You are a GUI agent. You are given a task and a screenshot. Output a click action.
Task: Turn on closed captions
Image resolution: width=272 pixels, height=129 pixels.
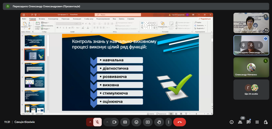coord(125,122)
